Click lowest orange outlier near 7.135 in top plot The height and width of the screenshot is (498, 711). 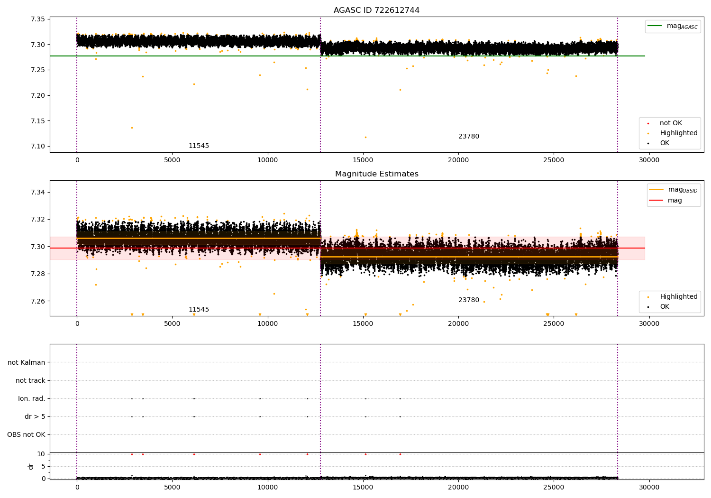coord(132,128)
